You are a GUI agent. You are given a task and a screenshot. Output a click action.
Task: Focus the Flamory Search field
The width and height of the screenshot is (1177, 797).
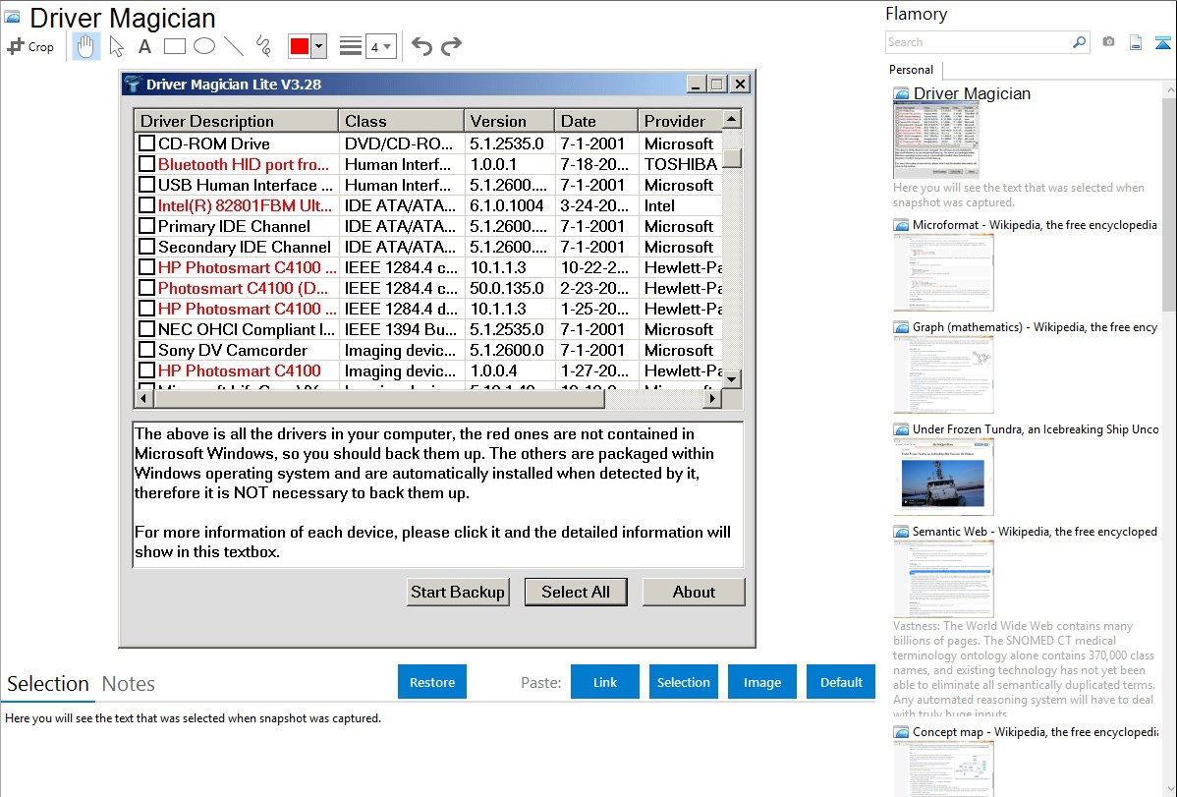pyautogui.click(x=979, y=42)
